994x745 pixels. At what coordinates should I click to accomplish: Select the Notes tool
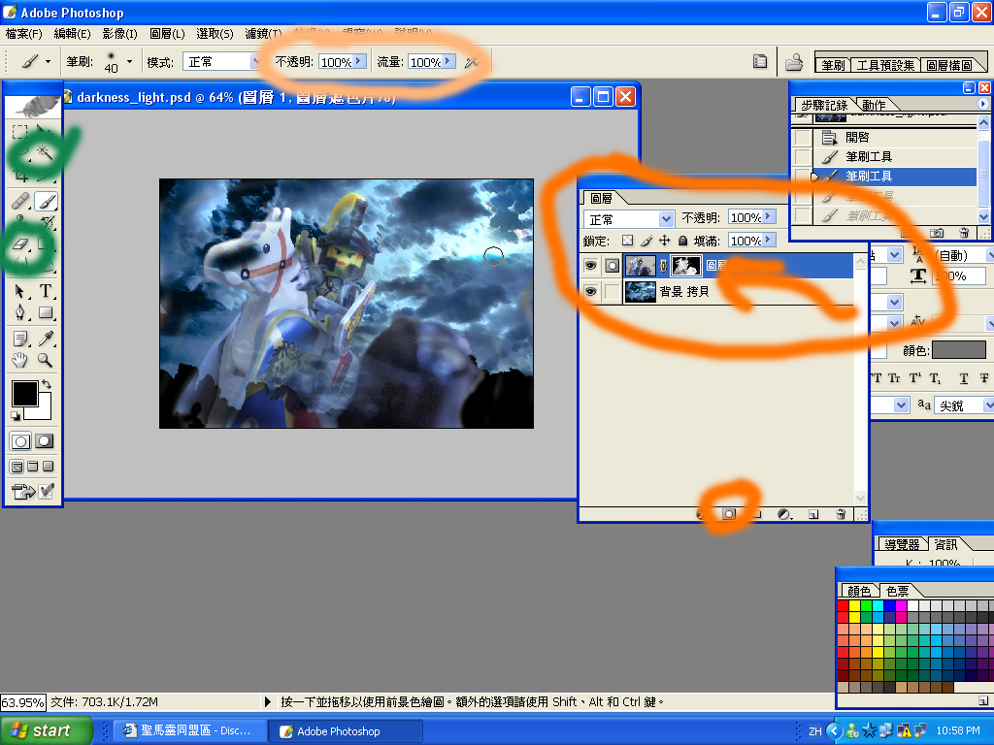[20, 339]
